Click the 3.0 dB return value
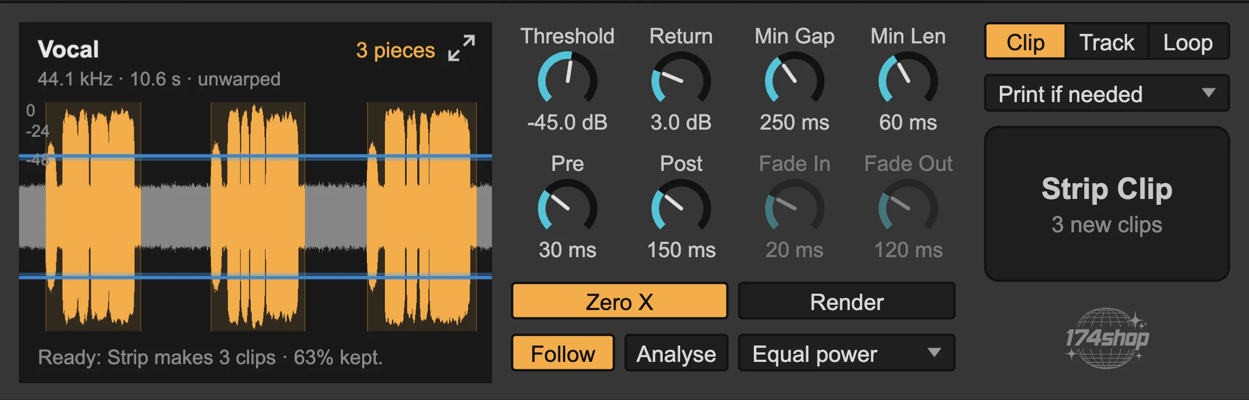 click(681, 122)
